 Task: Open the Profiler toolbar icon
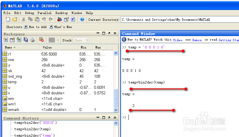[x=73, y=19]
